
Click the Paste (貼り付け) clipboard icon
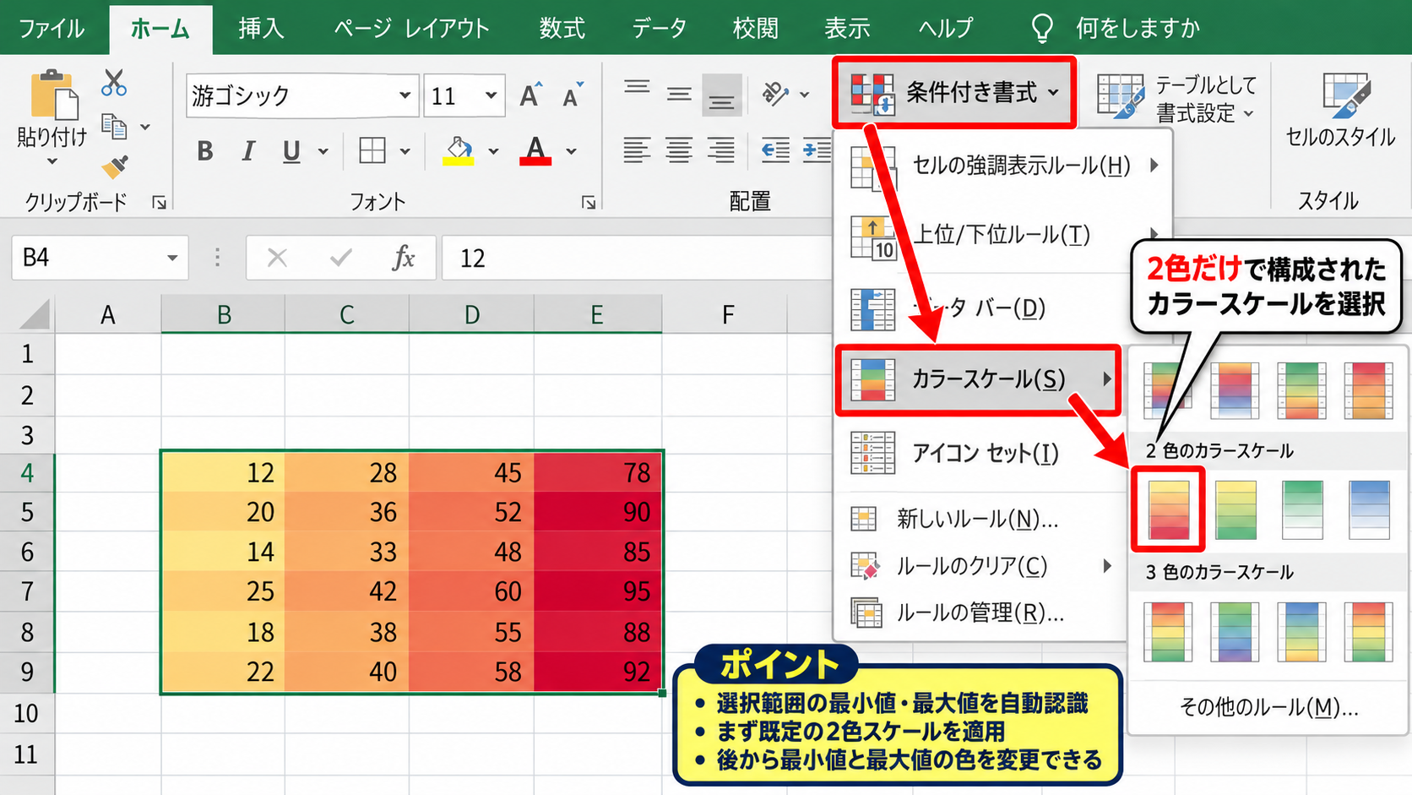(x=53, y=95)
